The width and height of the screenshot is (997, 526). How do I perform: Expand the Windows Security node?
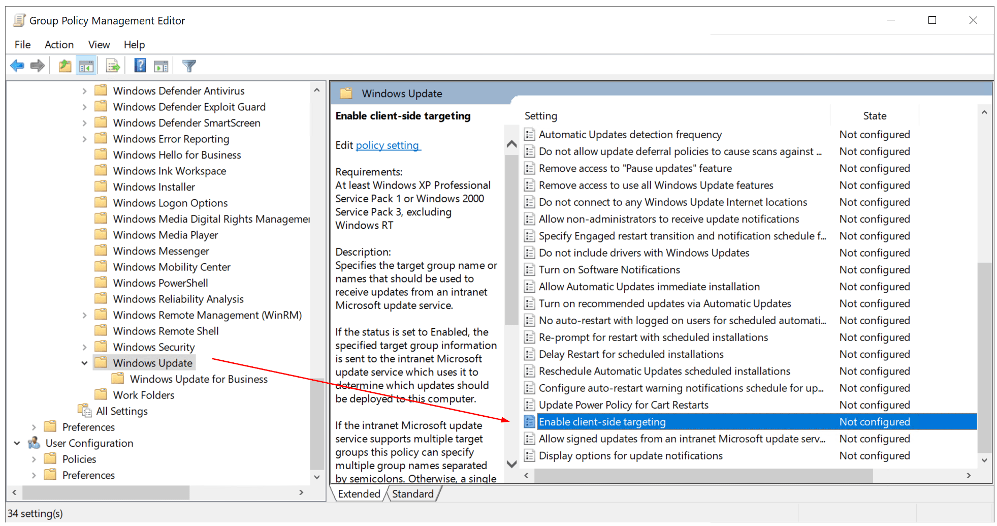[84, 347]
